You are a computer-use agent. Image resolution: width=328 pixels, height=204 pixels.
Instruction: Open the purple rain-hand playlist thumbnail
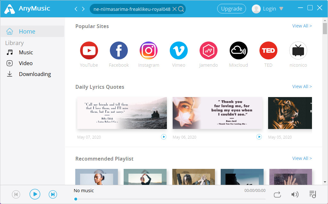click(x=291, y=177)
